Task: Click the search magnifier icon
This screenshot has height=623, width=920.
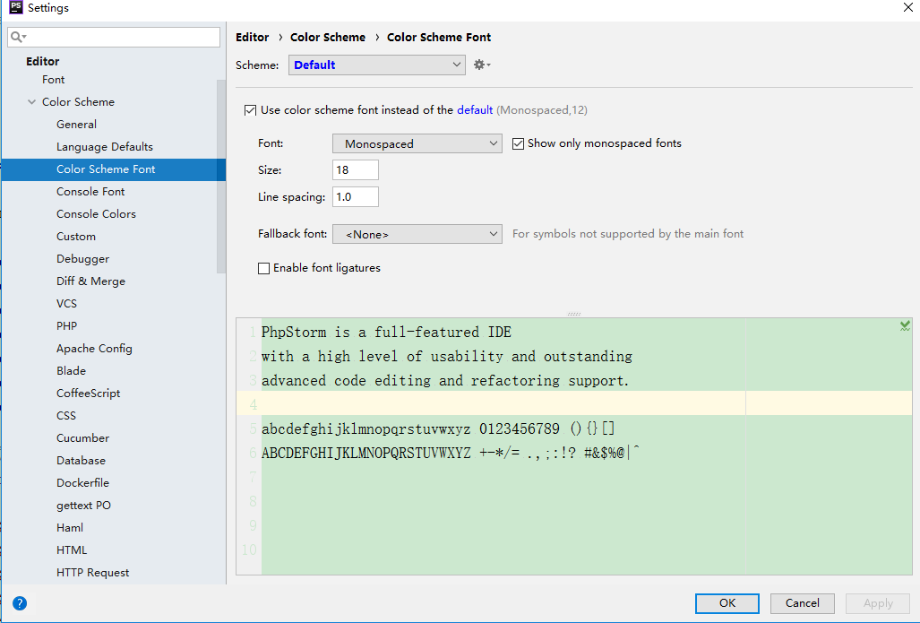Action: click(x=18, y=37)
